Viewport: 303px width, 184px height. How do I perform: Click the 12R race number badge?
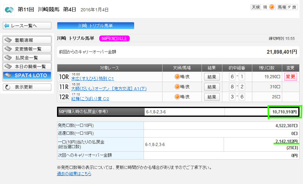pos(64,97)
